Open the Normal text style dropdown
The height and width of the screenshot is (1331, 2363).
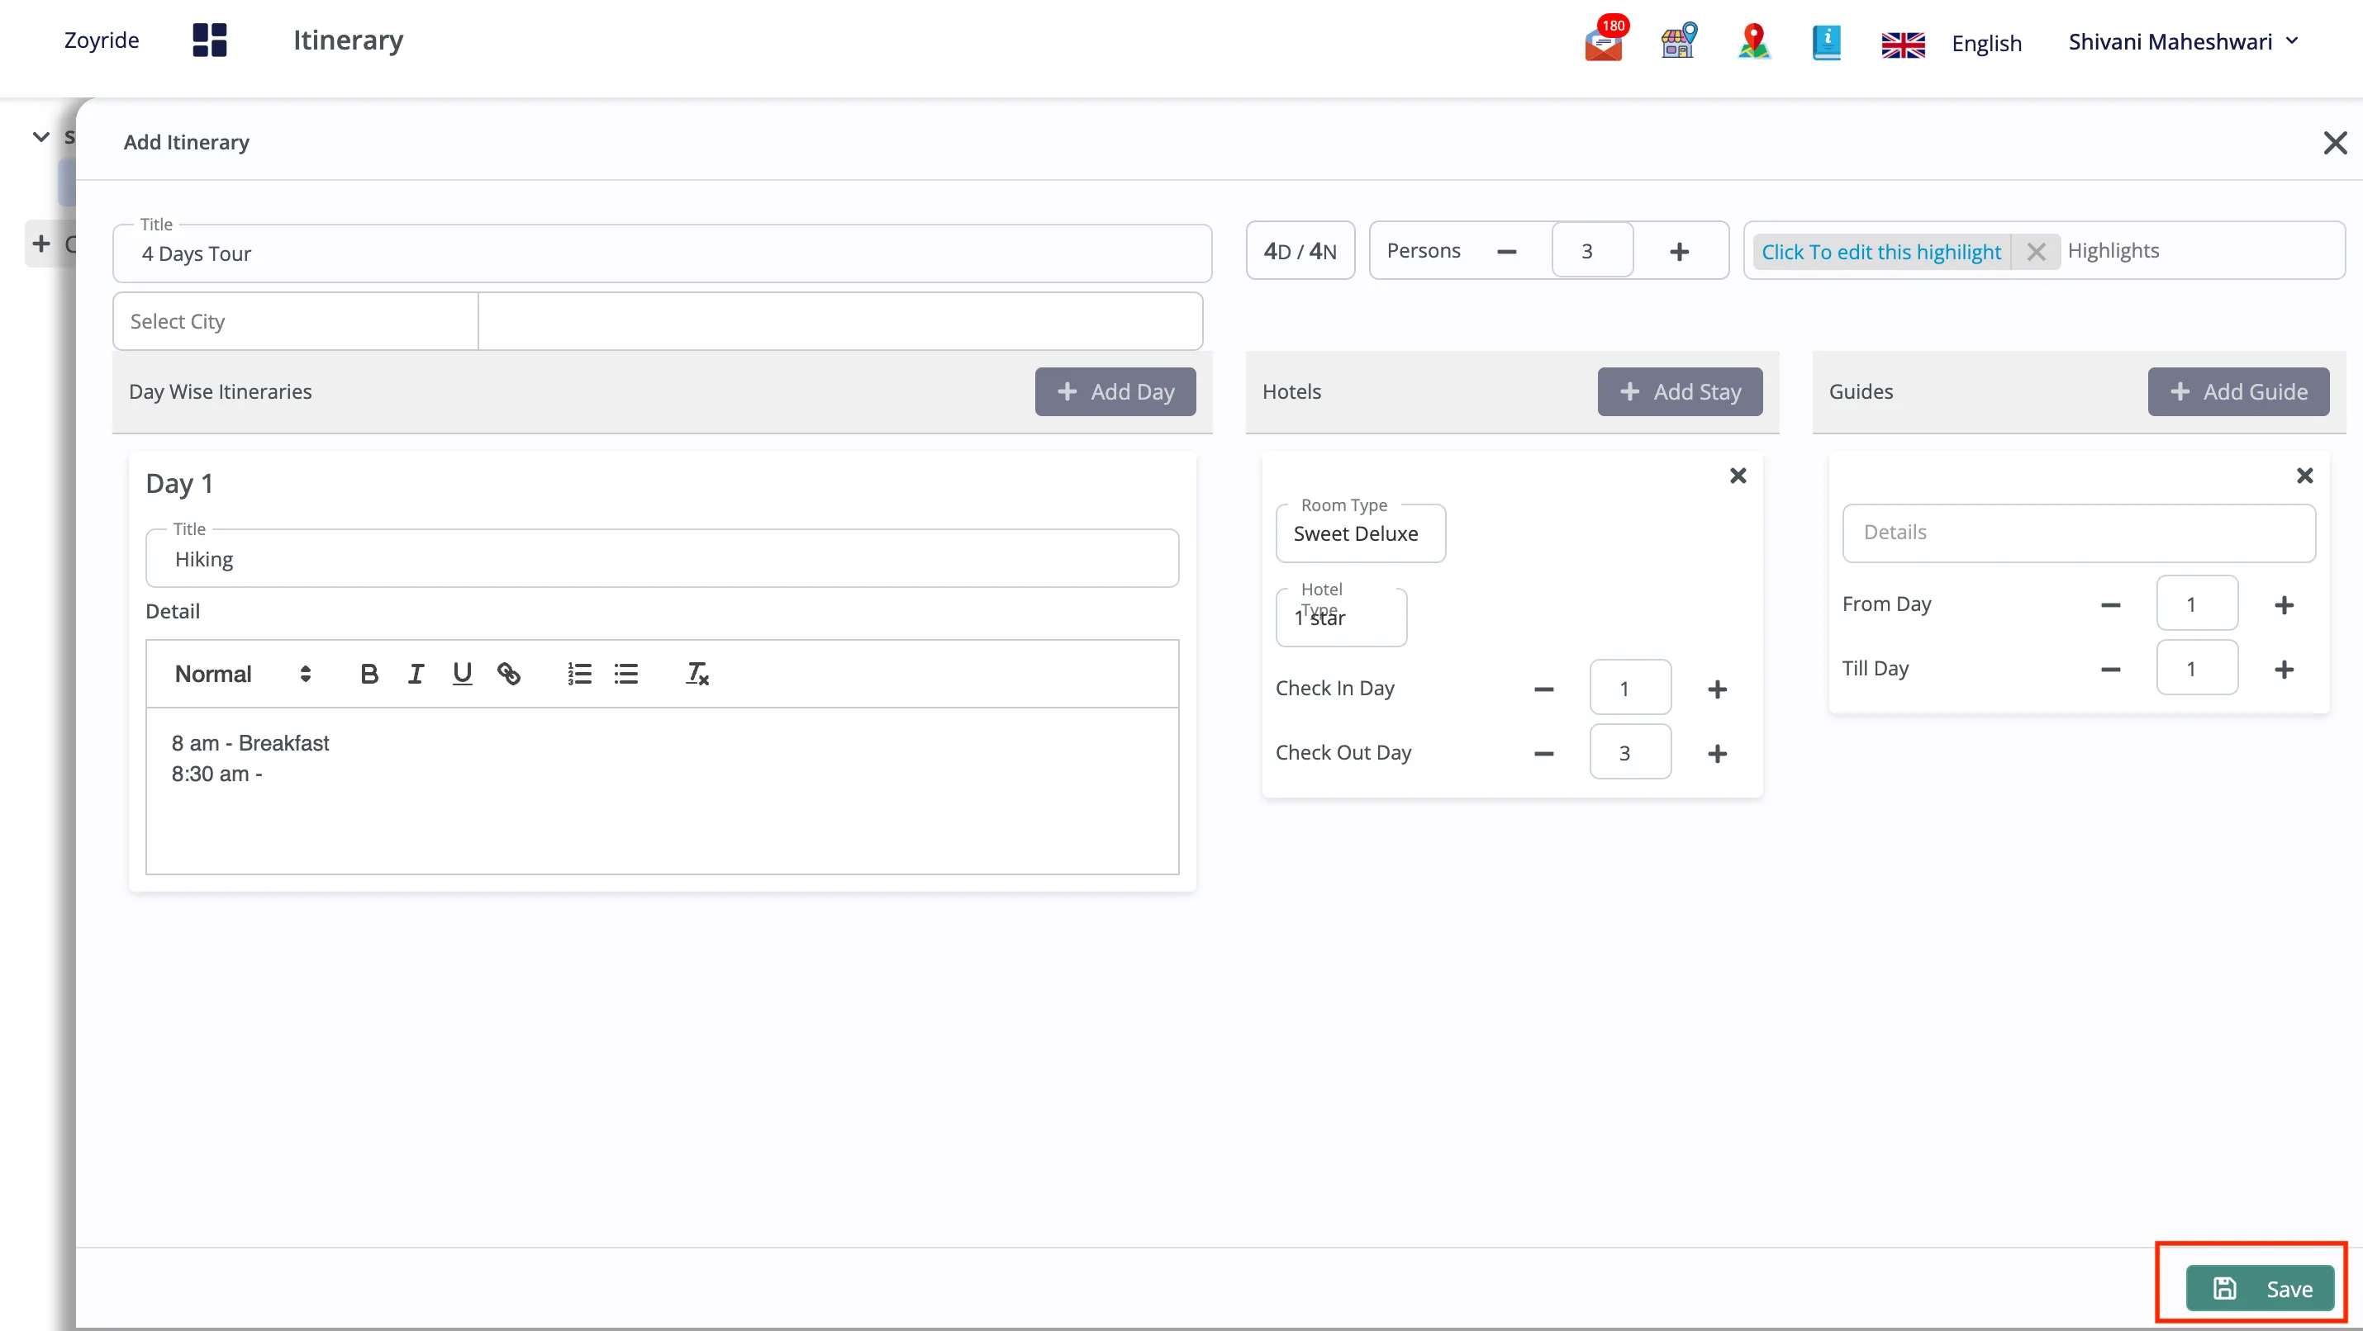pyautogui.click(x=243, y=674)
